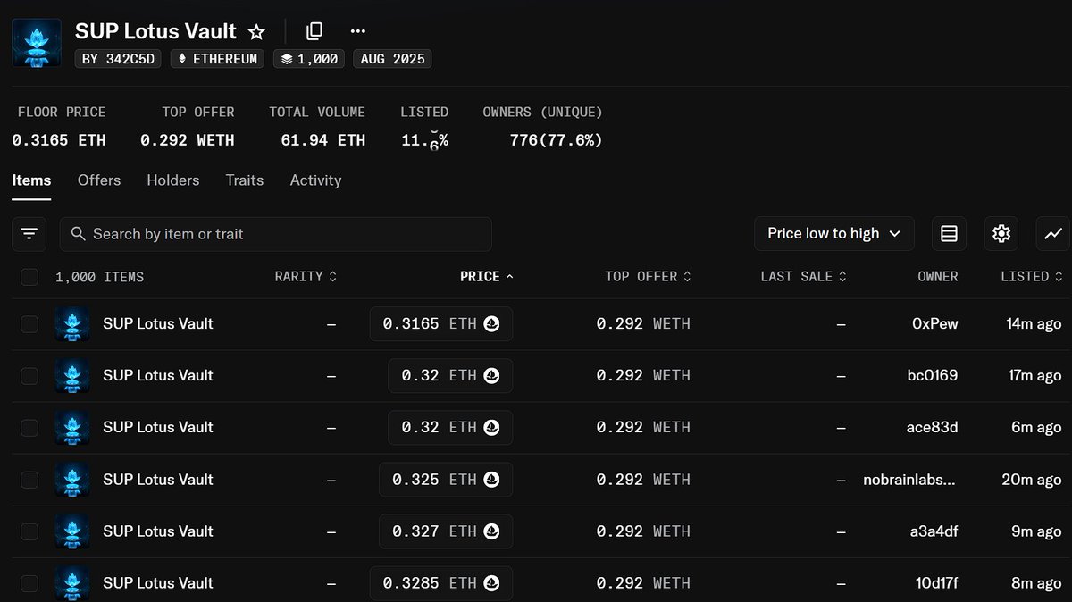Open the ellipsis more-options menu

[357, 31]
